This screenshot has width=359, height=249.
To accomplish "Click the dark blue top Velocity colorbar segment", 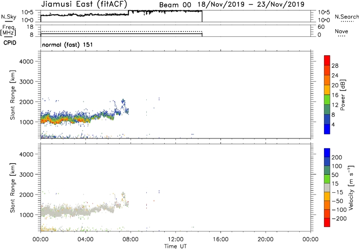I will coord(327,153).
